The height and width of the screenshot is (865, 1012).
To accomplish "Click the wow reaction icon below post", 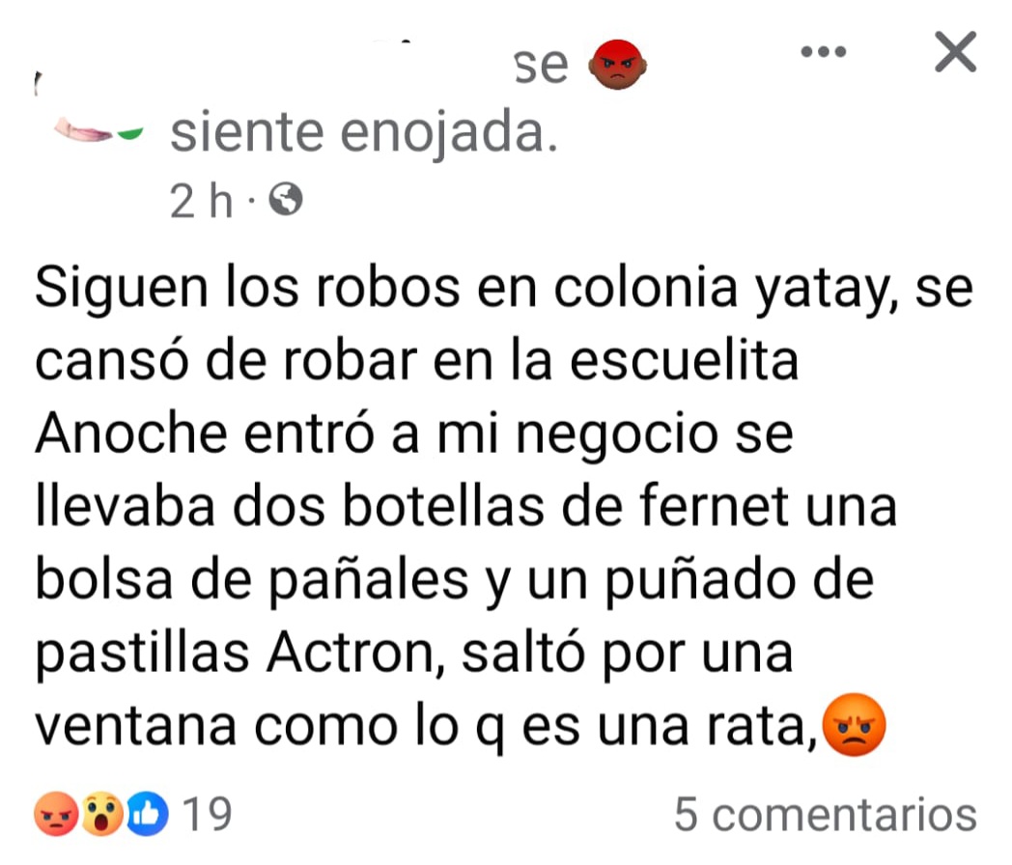I will click(102, 814).
